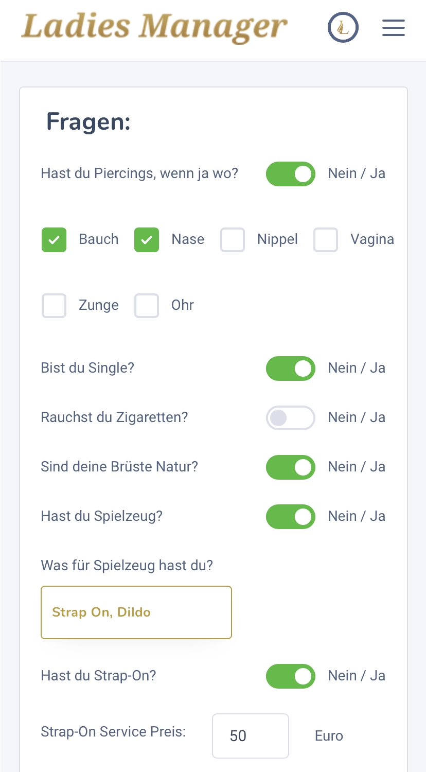
Task: Click the Spielzeug text input field
Action: pos(136,612)
